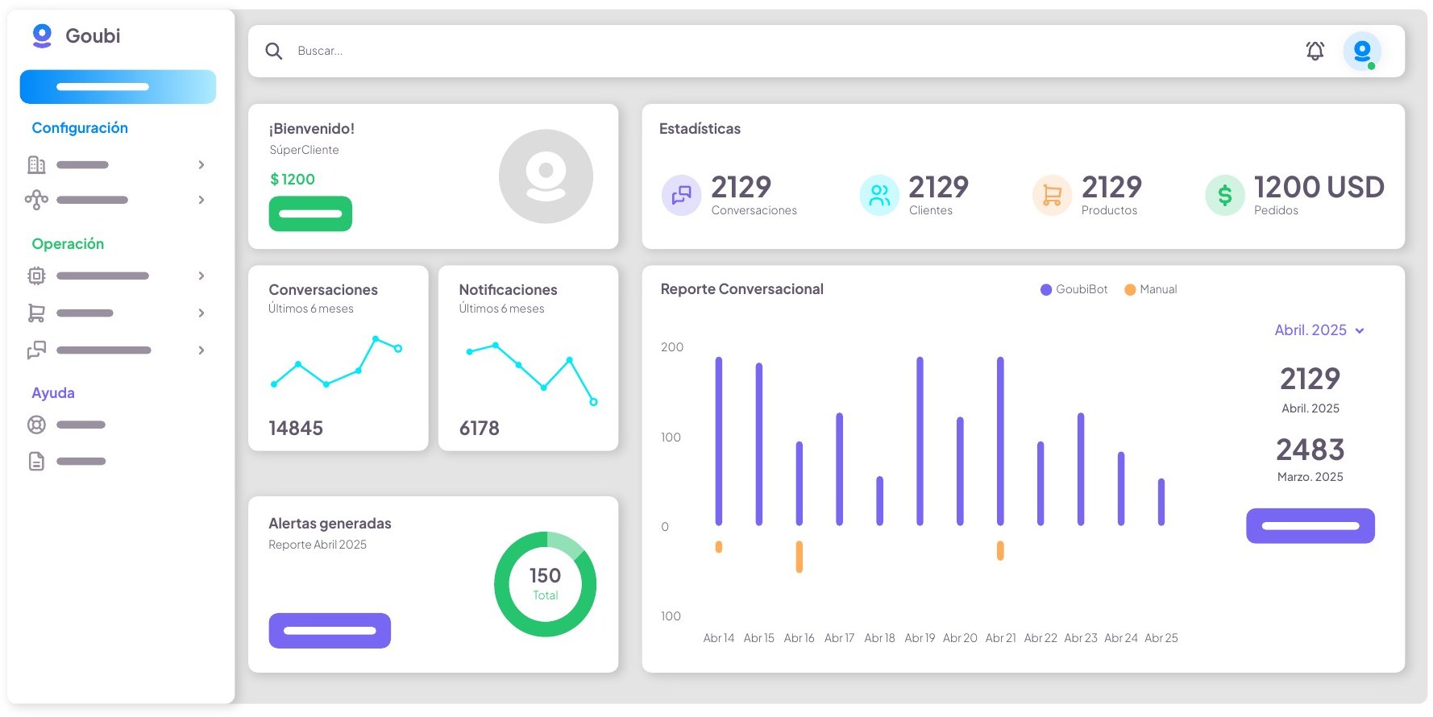Click the Abr 19 purple bar
Image resolution: width=1433 pixels, height=717 pixels.
[920, 441]
